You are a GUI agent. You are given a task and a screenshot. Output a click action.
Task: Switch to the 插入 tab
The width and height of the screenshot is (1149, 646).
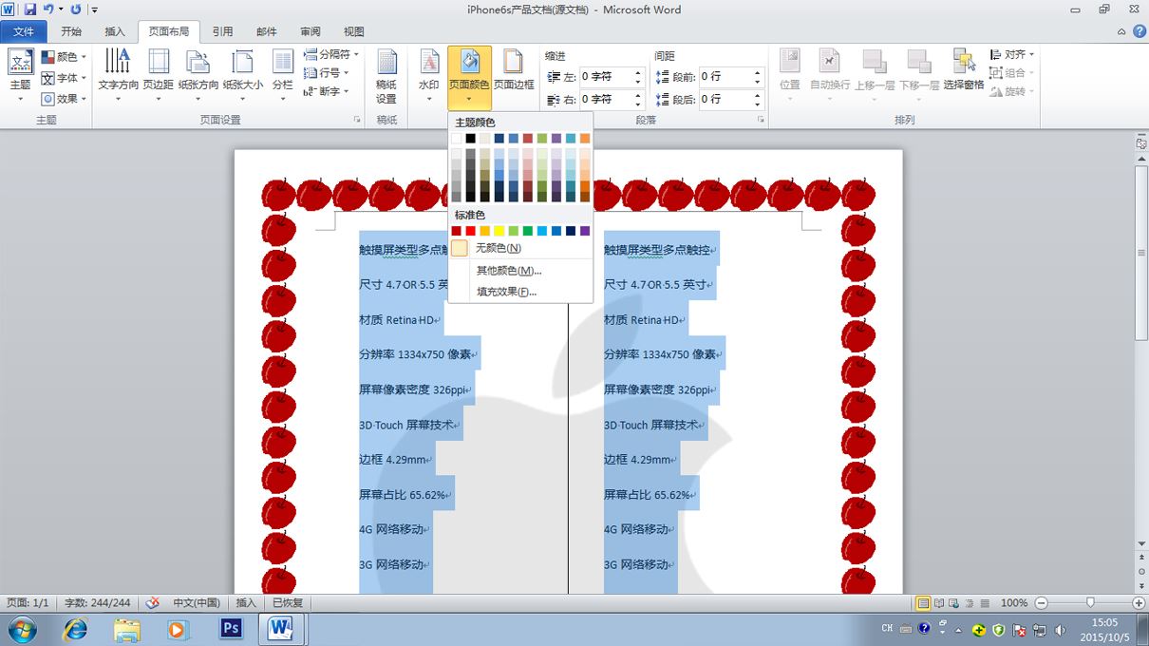coord(115,31)
